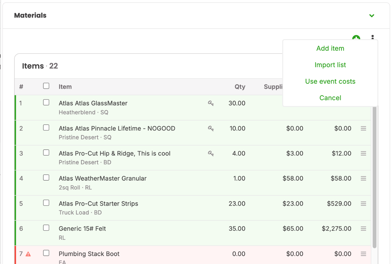Click Atlas Atlas GlassMaster item name
This screenshot has height=264, width=392.
[93, 103]
